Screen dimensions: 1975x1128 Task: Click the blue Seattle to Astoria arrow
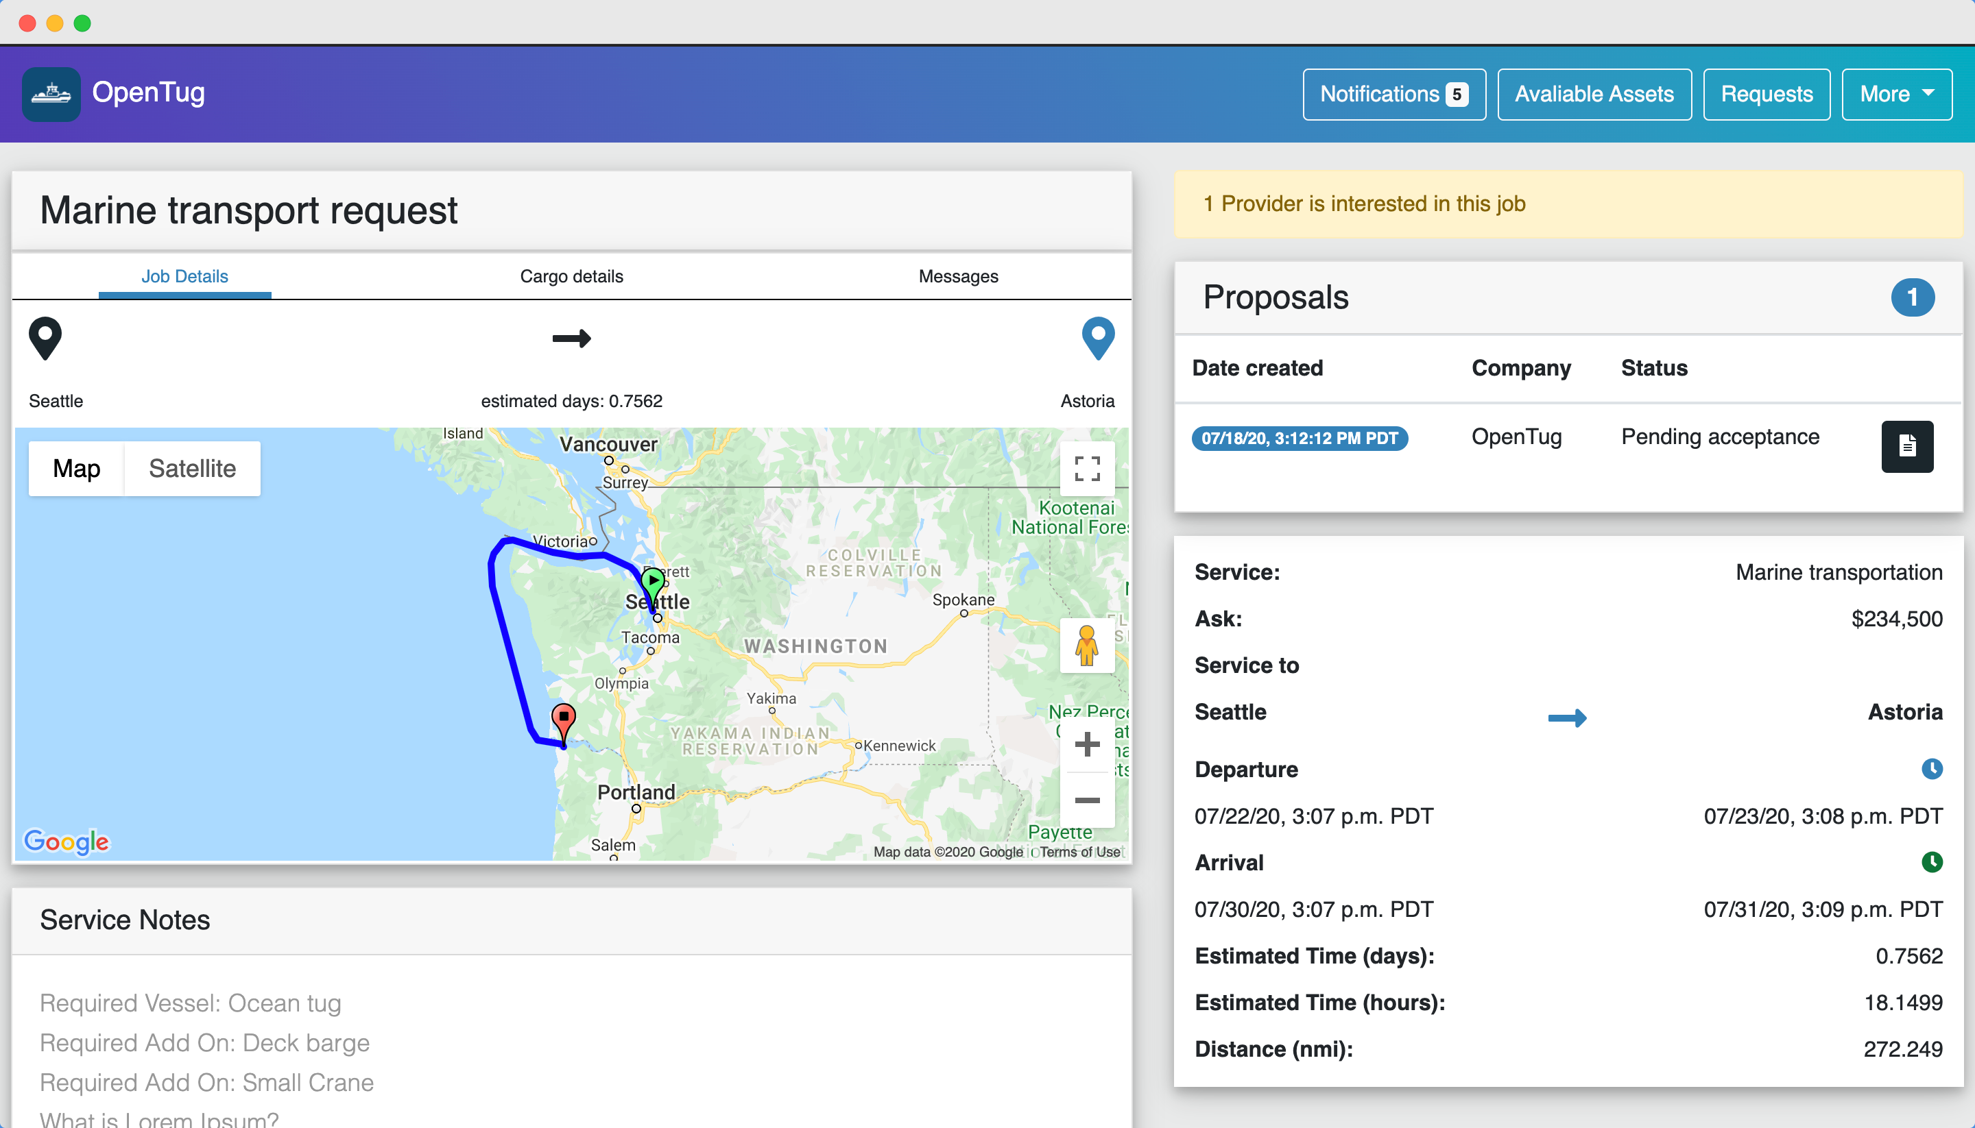coord(1567,718)
